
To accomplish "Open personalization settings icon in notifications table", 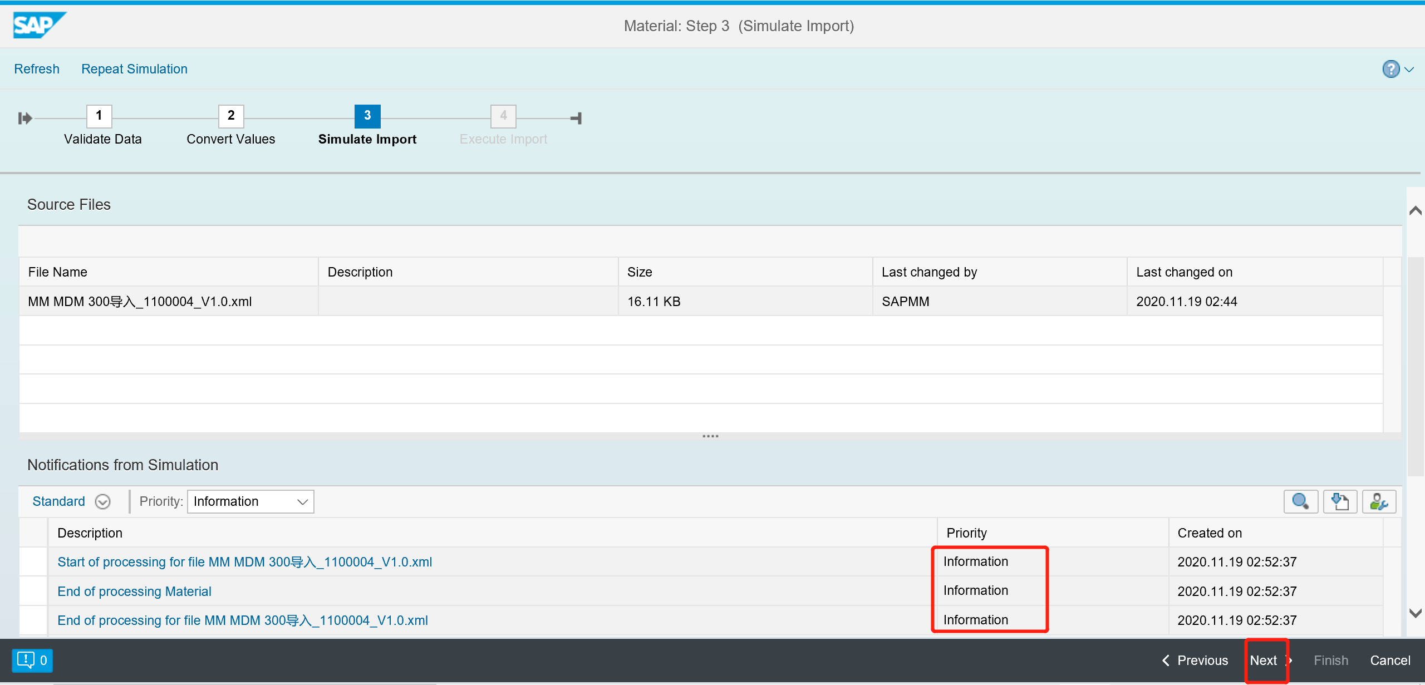I will pyautogui.click(x=1379, y=501).
